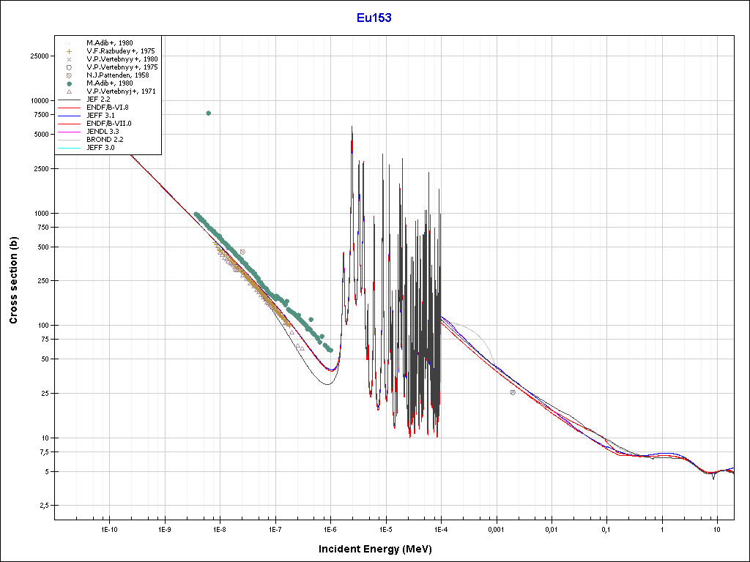Image resolution: width=750 pixels, height=562 pixels.
Task: Click the Eu153 chart title
Action: [x=374, y=18]
